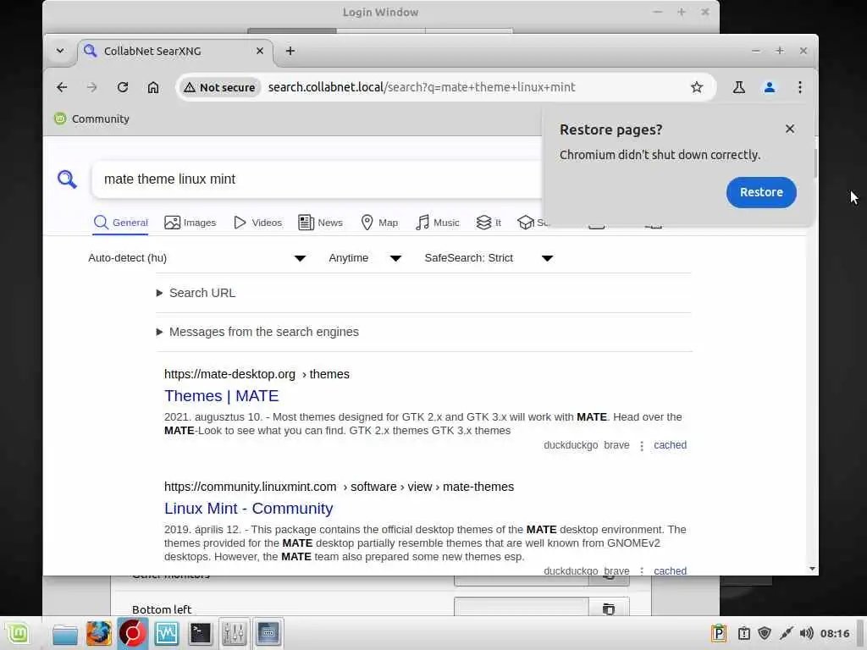Dismiss the Restore pages popup
This screenshot has height=650, width=867.
pos(790,129)
